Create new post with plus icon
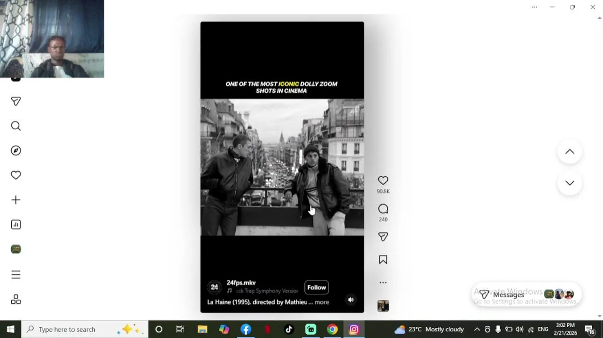 (15, 200)
